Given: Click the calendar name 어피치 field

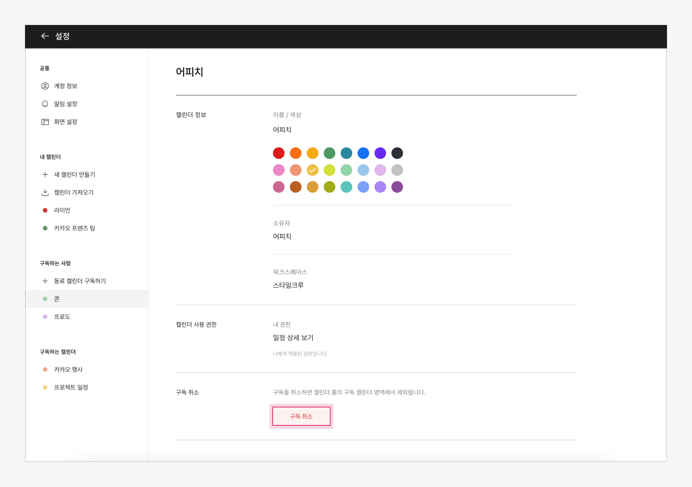Looking at the screenshot, I should point(282,130).
